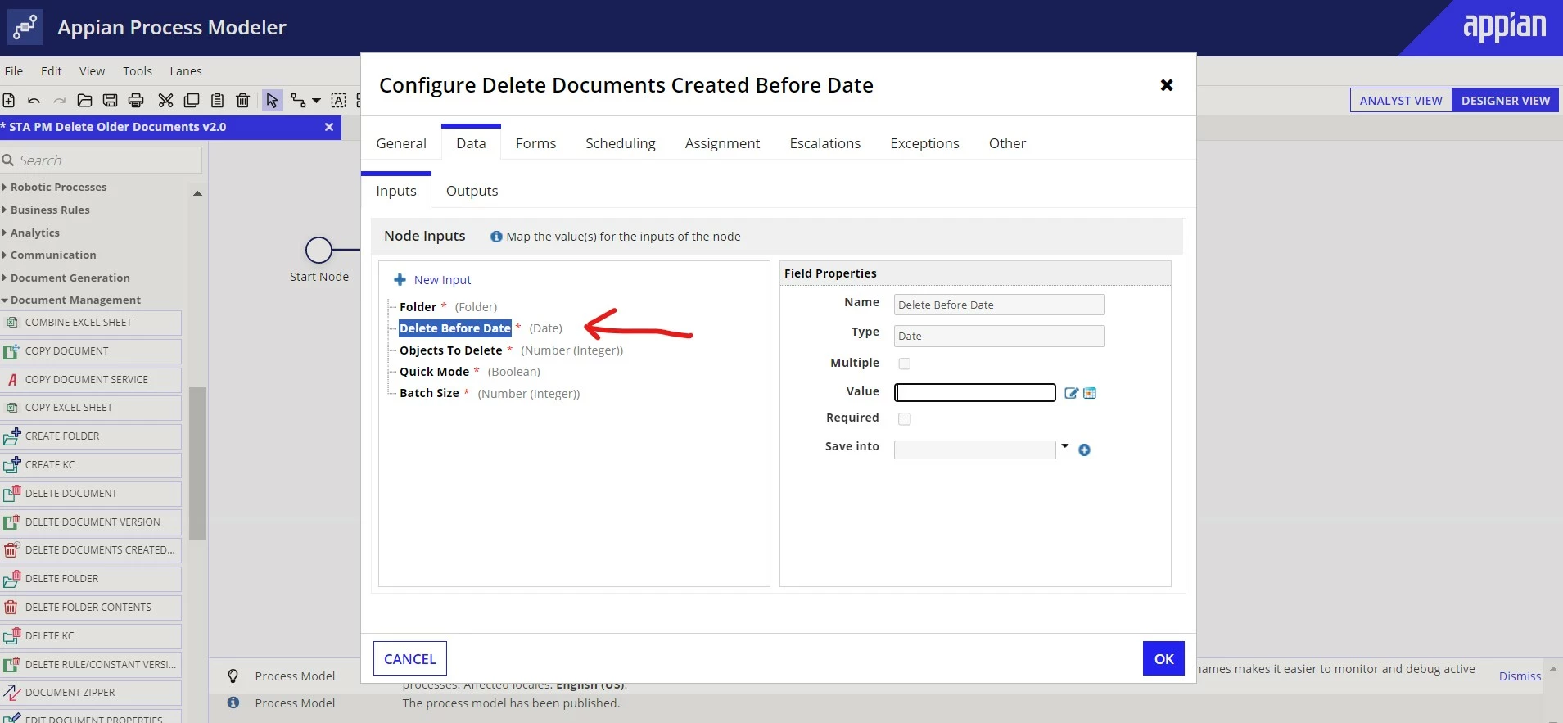Select the Create KC palette node
The width and height of the screenshot is (1563, 723).
coord(91,465)
